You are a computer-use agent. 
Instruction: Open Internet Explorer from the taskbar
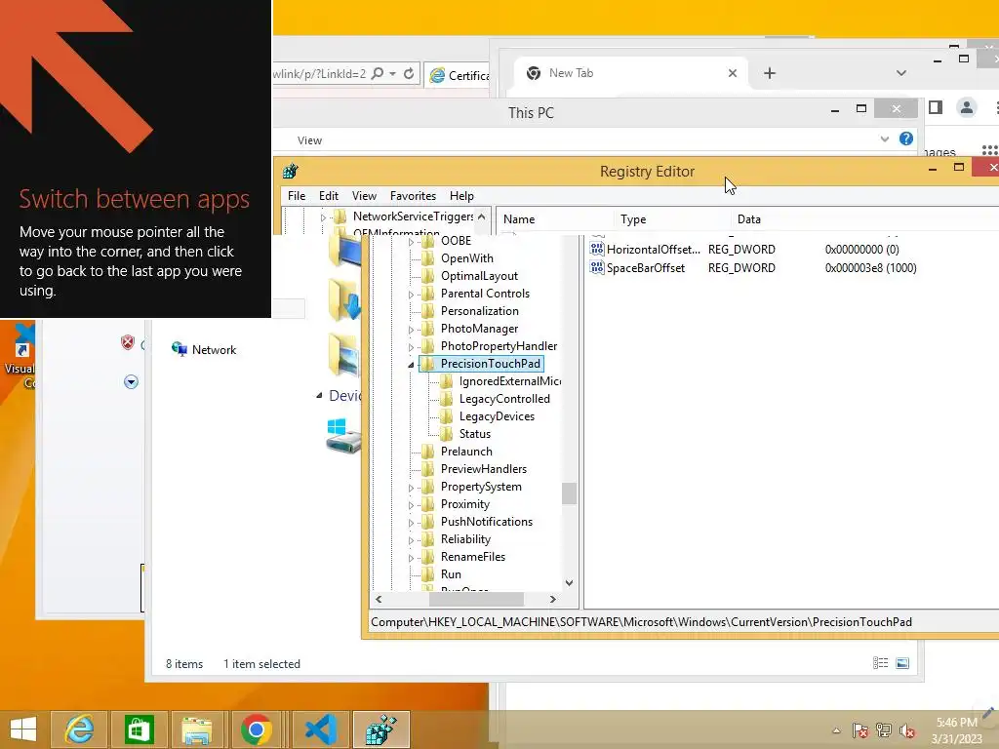(79, 729)
